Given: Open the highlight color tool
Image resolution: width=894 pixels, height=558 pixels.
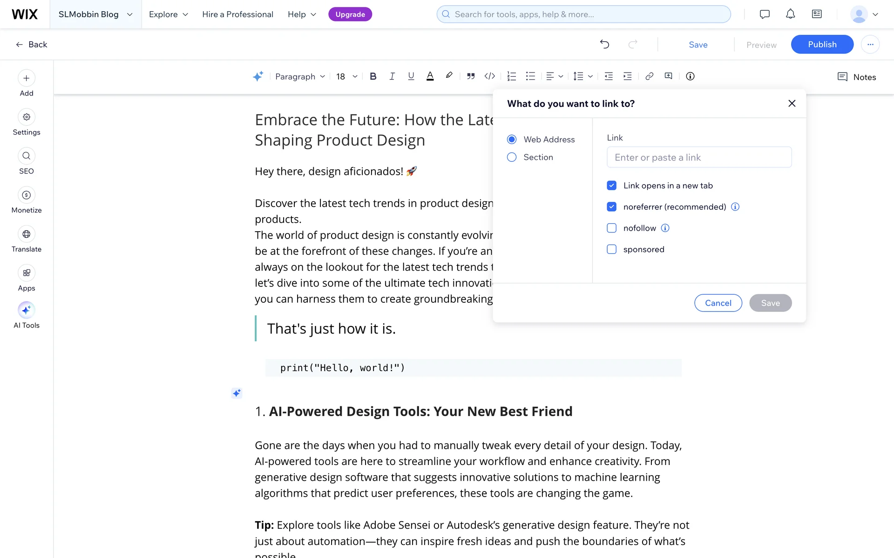Looking at the screenshot, I should coord(449,76).
